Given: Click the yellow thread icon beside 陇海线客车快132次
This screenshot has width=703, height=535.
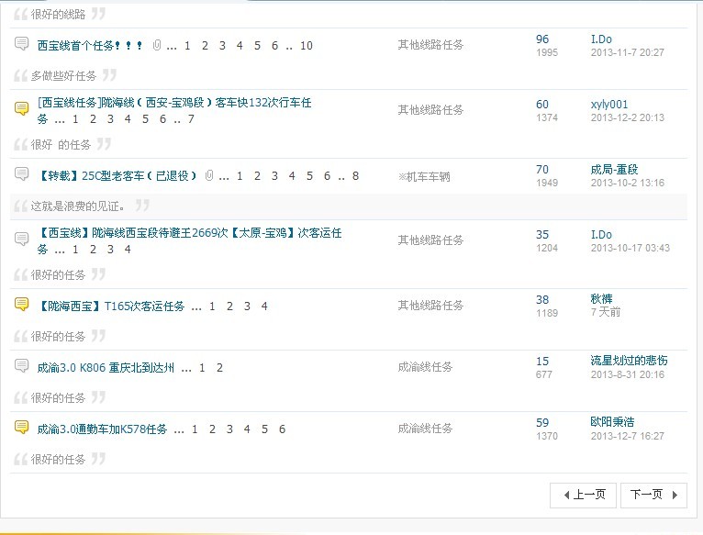Looking at the screenshot, I should click(22, 109).
